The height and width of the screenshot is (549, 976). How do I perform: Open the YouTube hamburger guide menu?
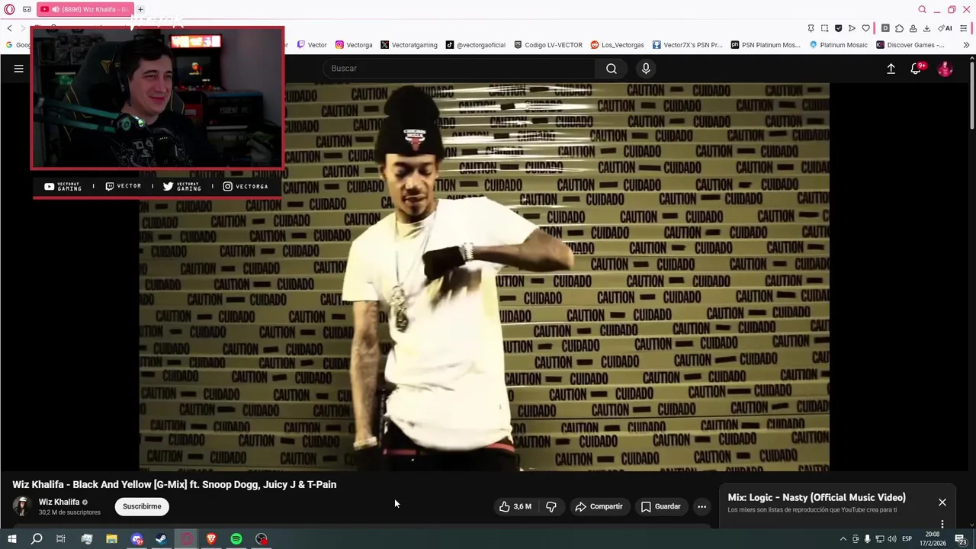(19, 69)
